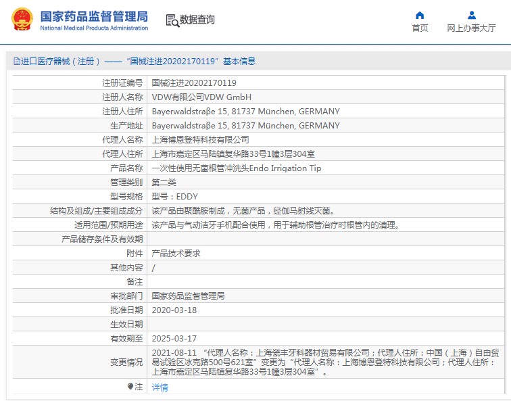This screenshot has height=401, width=511.
Task: Click the 备注 row label
Action: coord(135,282)
